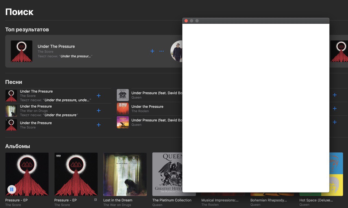Open Lost in the Dream album cover
Viewport: 348px width, 208px height.
(x=125, y=174)
